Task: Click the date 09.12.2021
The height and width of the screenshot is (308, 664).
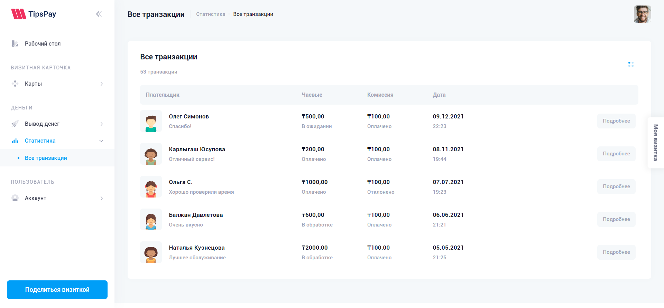Action: 448,116
